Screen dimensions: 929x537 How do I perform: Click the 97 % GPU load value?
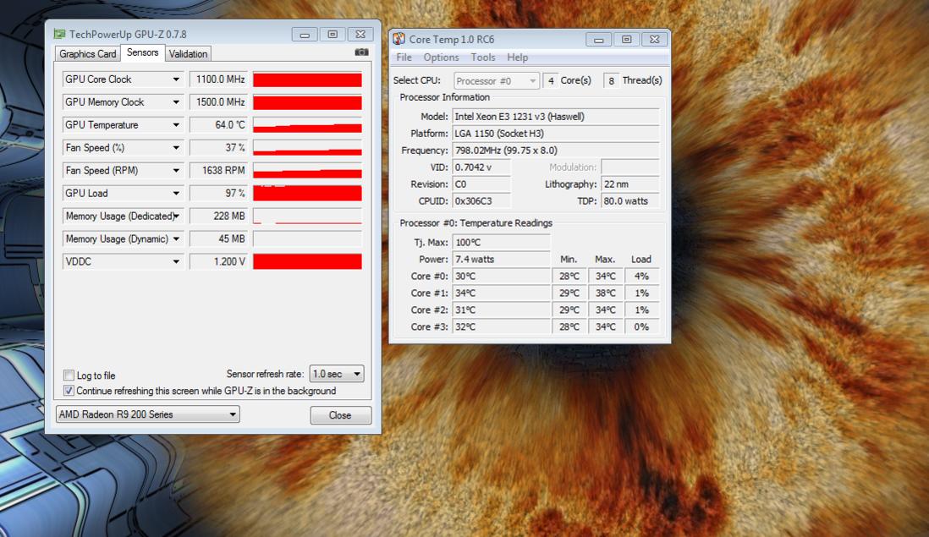pos(218,193)
